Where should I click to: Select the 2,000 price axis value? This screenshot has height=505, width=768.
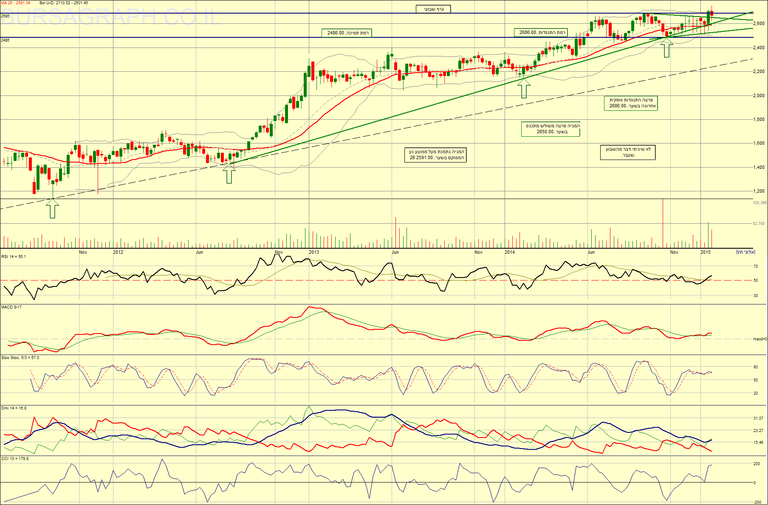[759, 96]
